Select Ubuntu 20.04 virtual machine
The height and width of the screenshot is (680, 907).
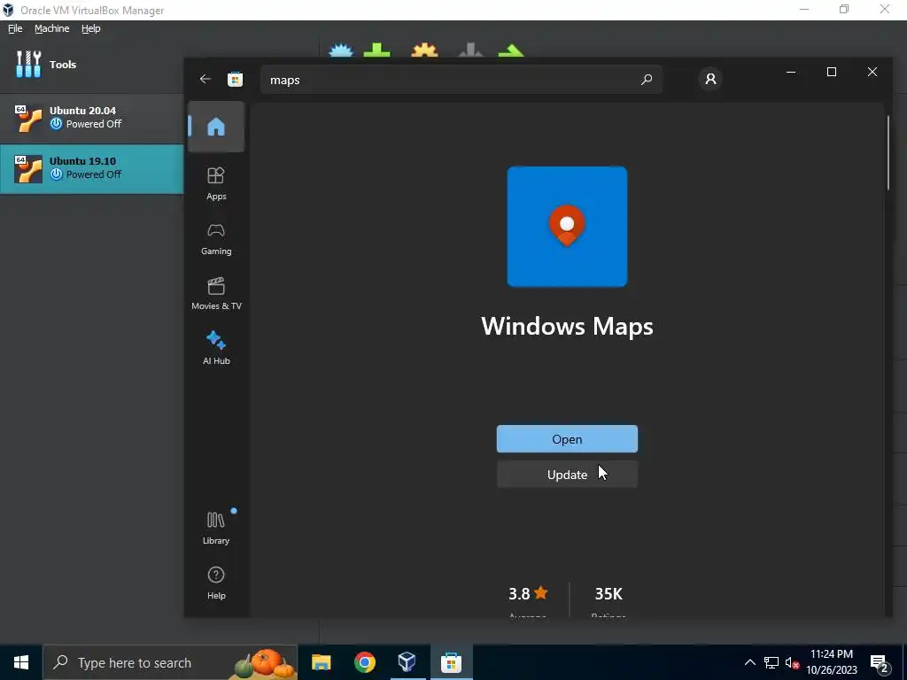(x=92, y=118)
